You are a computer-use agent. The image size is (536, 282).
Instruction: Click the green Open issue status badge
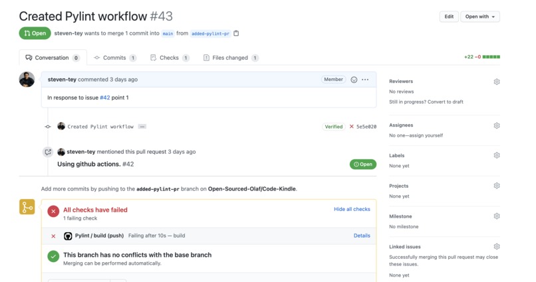pos(363,164)
